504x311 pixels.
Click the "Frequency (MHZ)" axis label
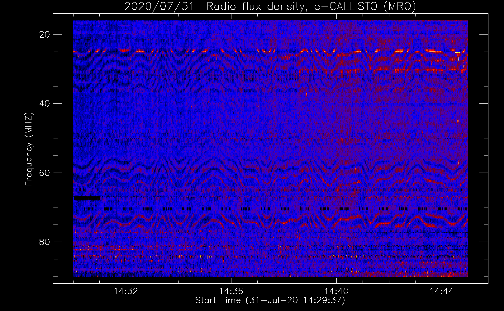pos(29,149)
